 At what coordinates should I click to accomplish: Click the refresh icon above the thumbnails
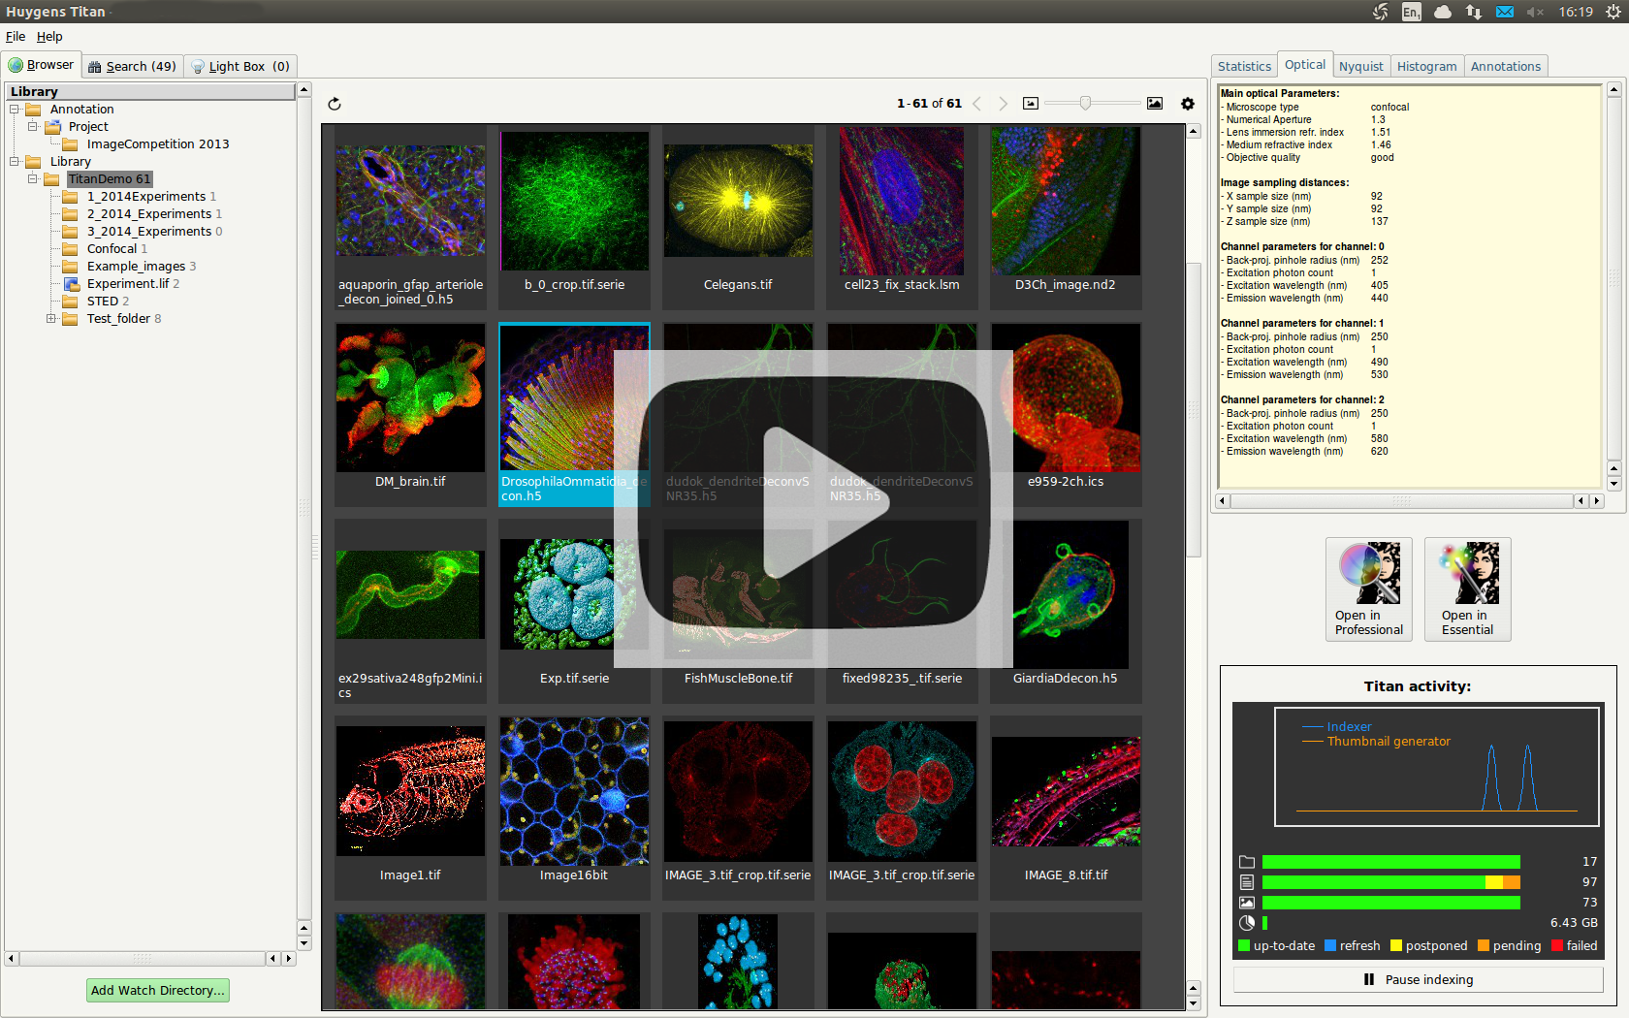(335, 104)
